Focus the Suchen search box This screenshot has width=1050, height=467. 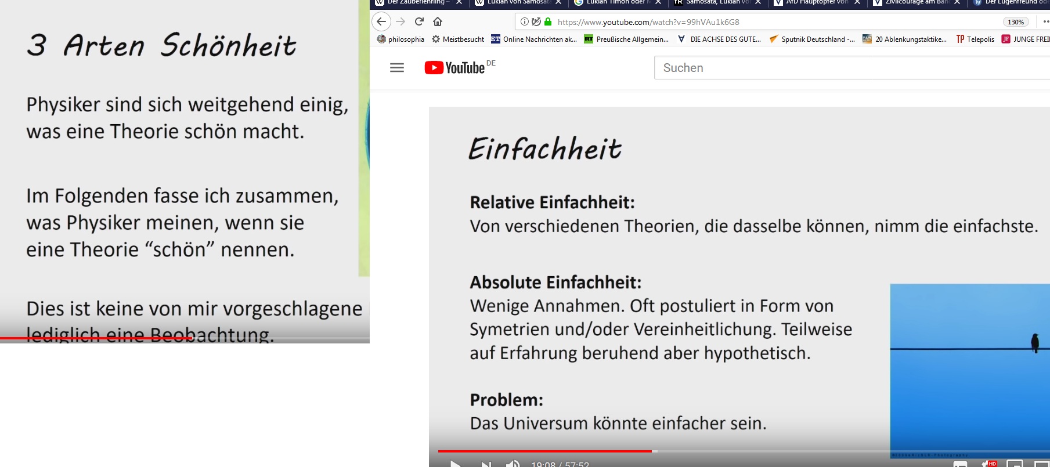point(851,68)
